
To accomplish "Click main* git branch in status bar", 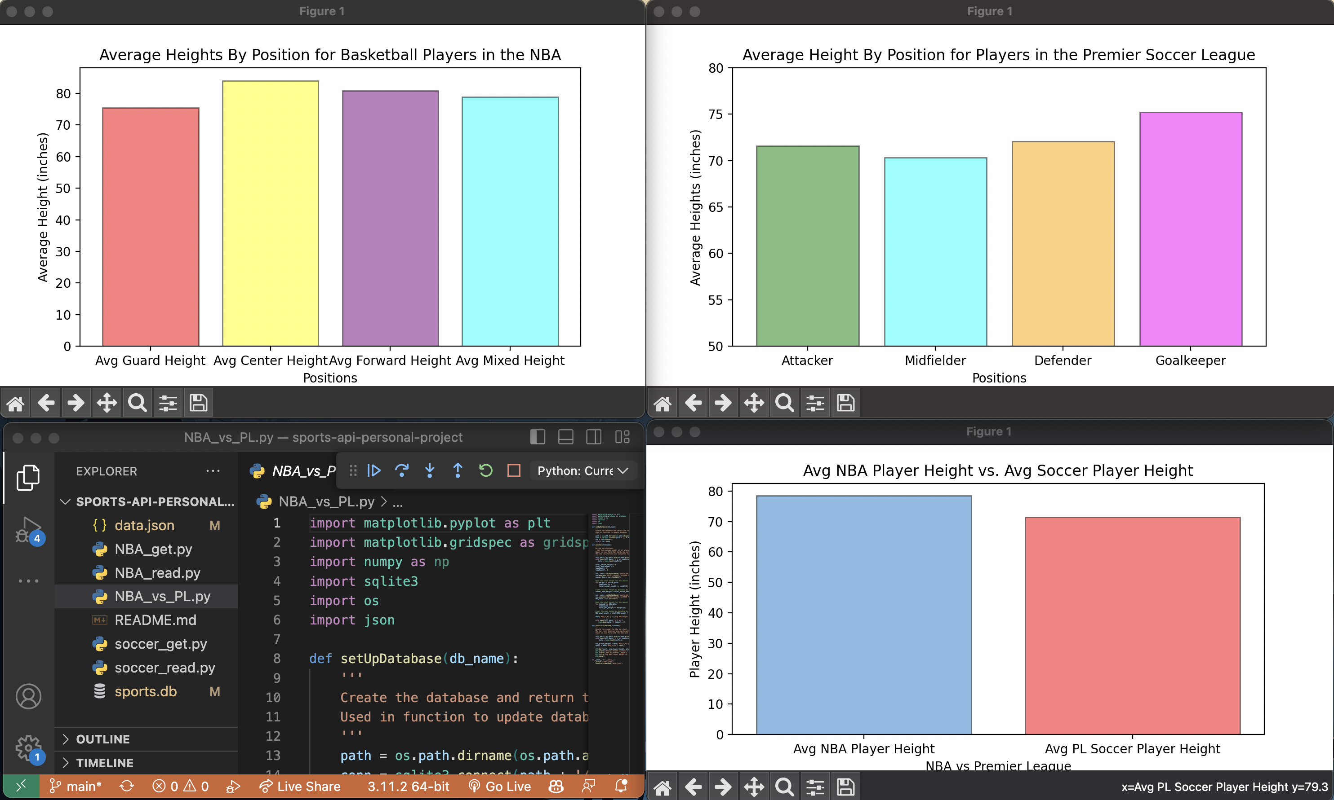I will click(76, 786).
